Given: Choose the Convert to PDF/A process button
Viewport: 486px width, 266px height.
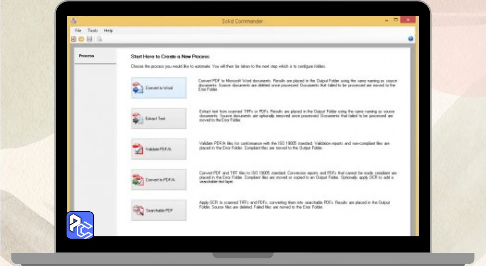Looking at the screenshot, I should 159,180.
